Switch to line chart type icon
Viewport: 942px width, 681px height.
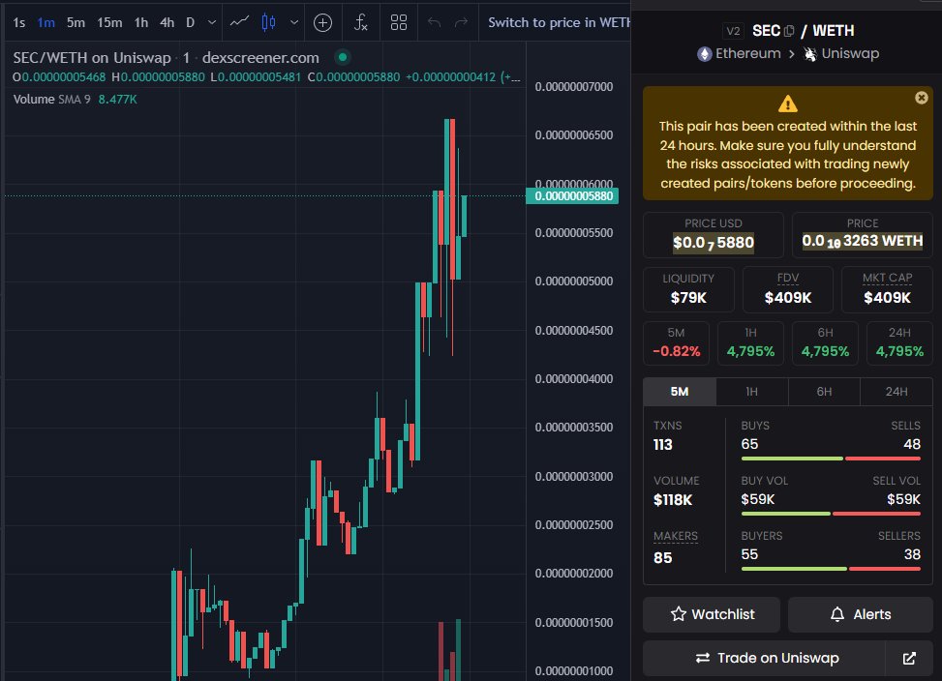coord(239,22)
